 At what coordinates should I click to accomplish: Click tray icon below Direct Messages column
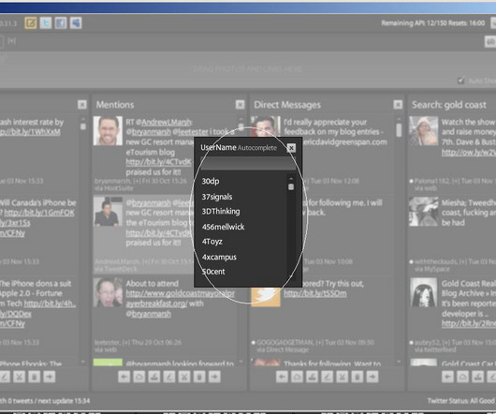[x=313, y=377]
